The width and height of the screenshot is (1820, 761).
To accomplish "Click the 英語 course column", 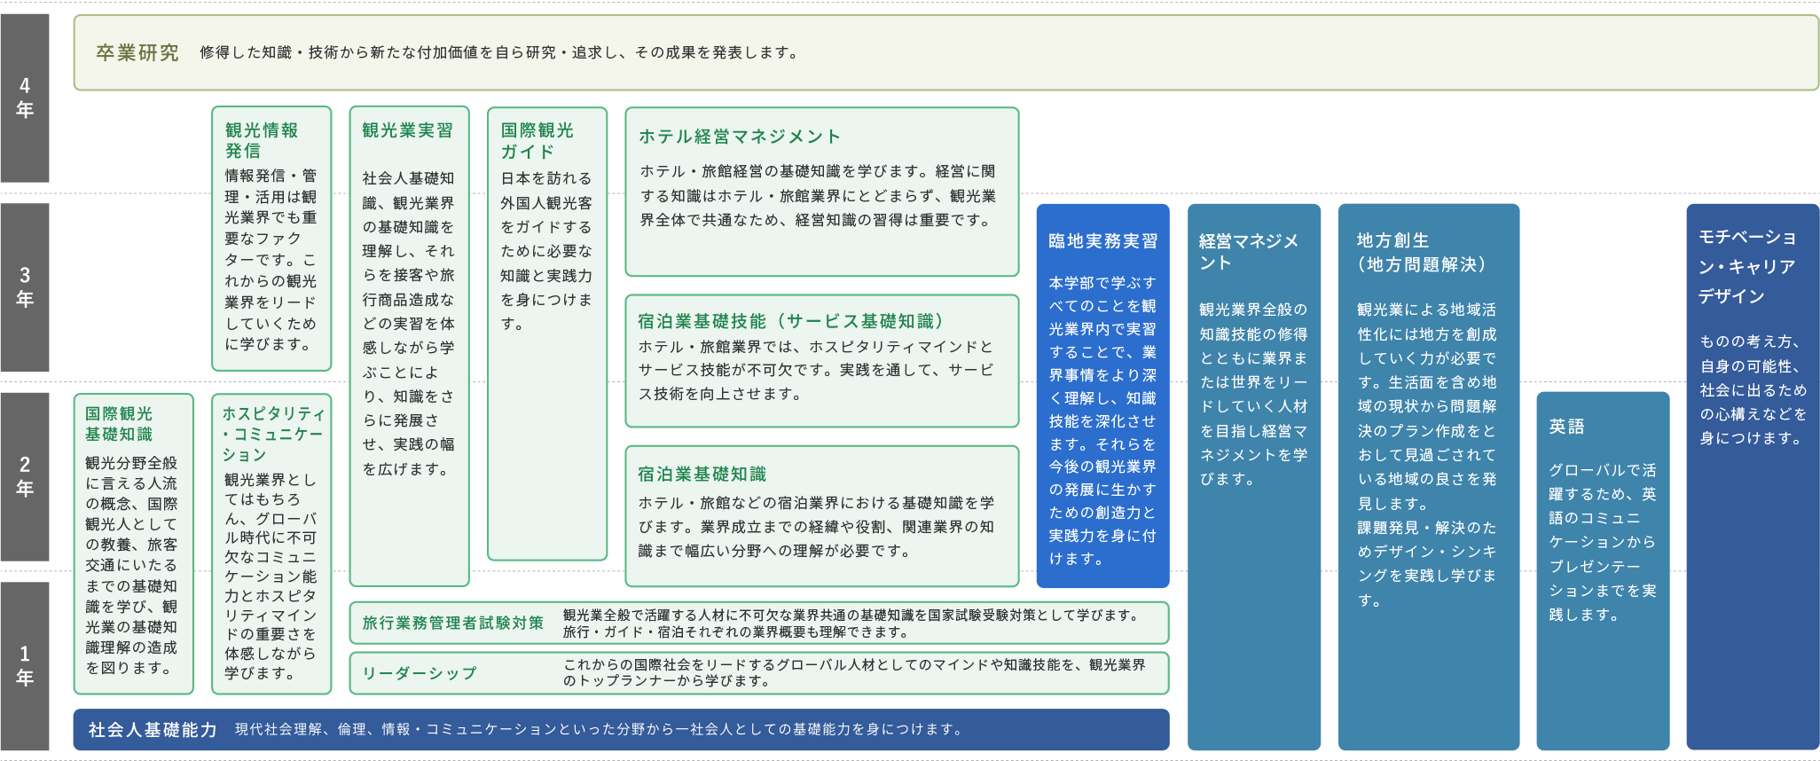I will (x=1603, y=570).
